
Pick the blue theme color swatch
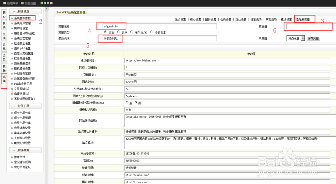pyautogui.click(x=45, y=3)
